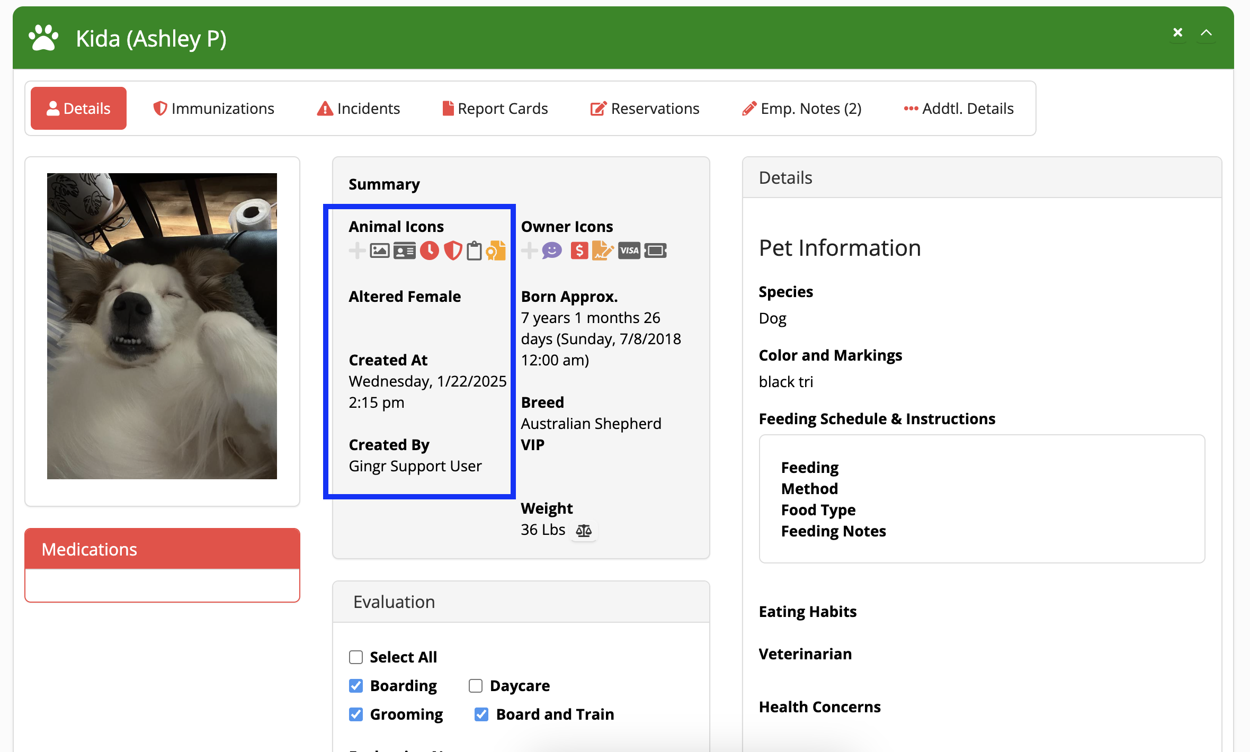Click the Evaluation section header
The height and width of the screenshot is (752, 1250).
coord(521,602)
